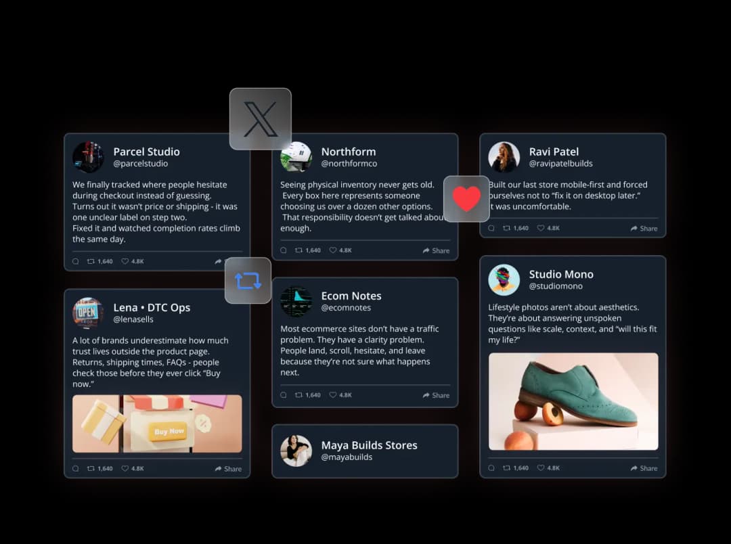Share the Ravi Patel post
This screenshot has width=731, height=544.
(x=644, y=229)
